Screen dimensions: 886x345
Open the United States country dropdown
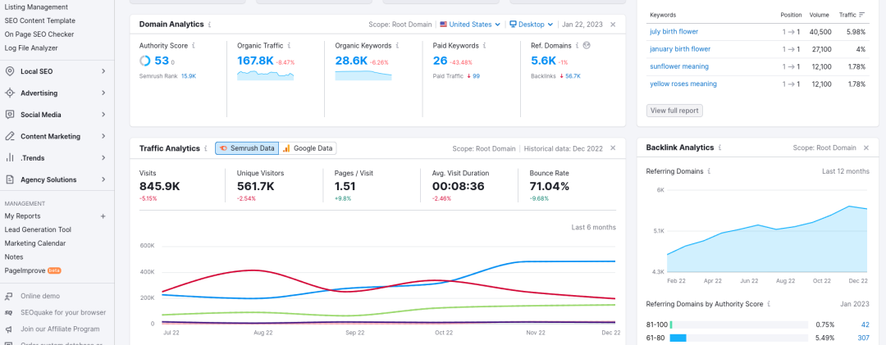pos(469,25)
